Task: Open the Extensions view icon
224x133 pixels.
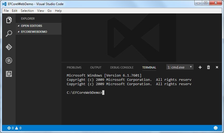Action: (9, 74)
